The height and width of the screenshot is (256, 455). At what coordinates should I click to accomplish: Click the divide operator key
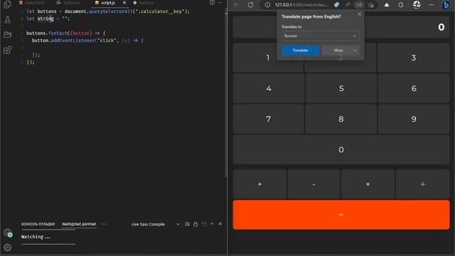click(x=422, y=184)
